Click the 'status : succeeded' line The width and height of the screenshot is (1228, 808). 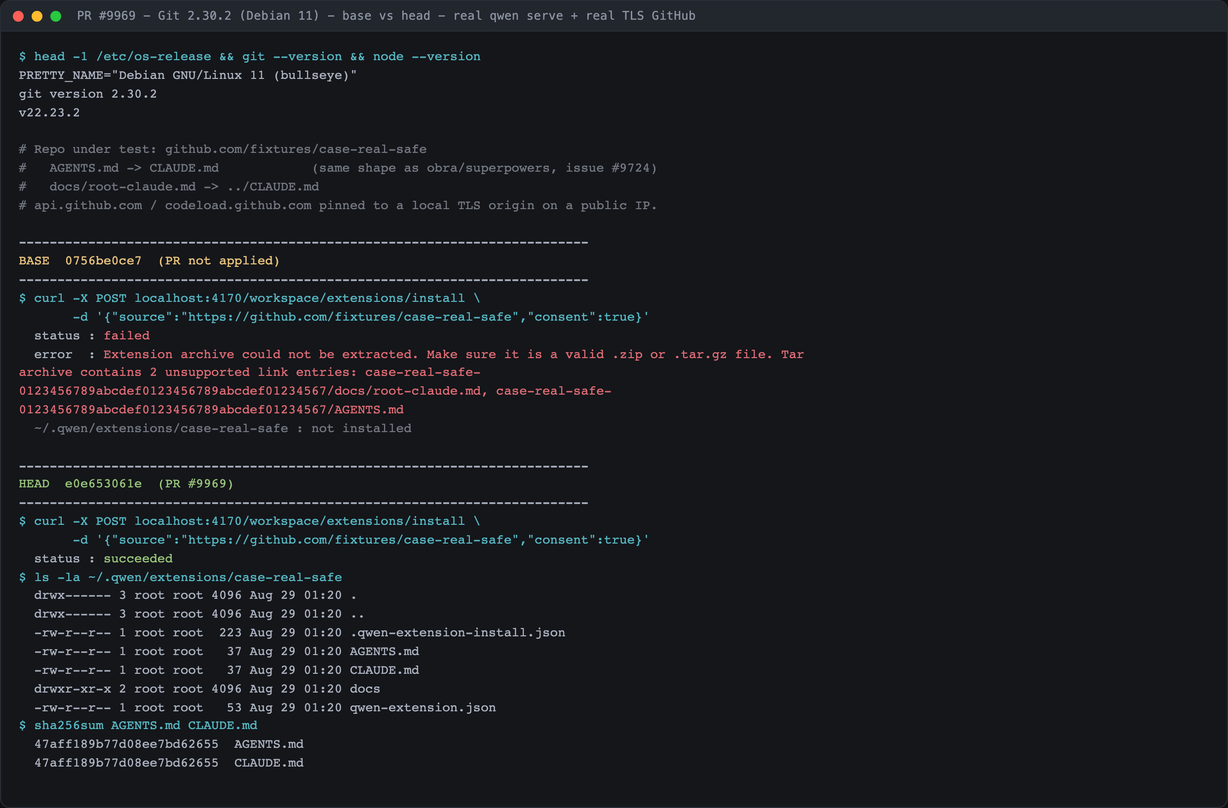coord(103,558)
